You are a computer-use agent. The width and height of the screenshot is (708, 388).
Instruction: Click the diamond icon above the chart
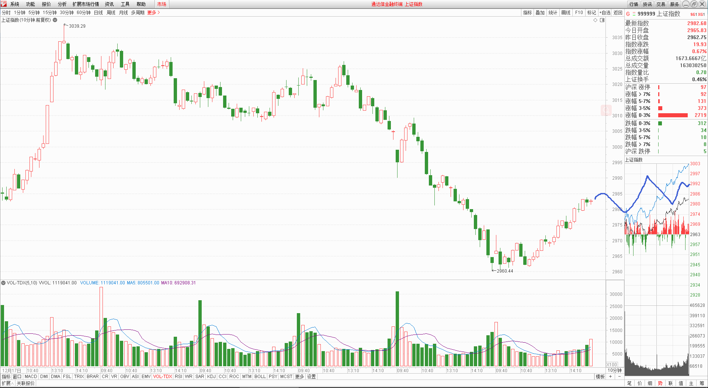pos(595,20)
